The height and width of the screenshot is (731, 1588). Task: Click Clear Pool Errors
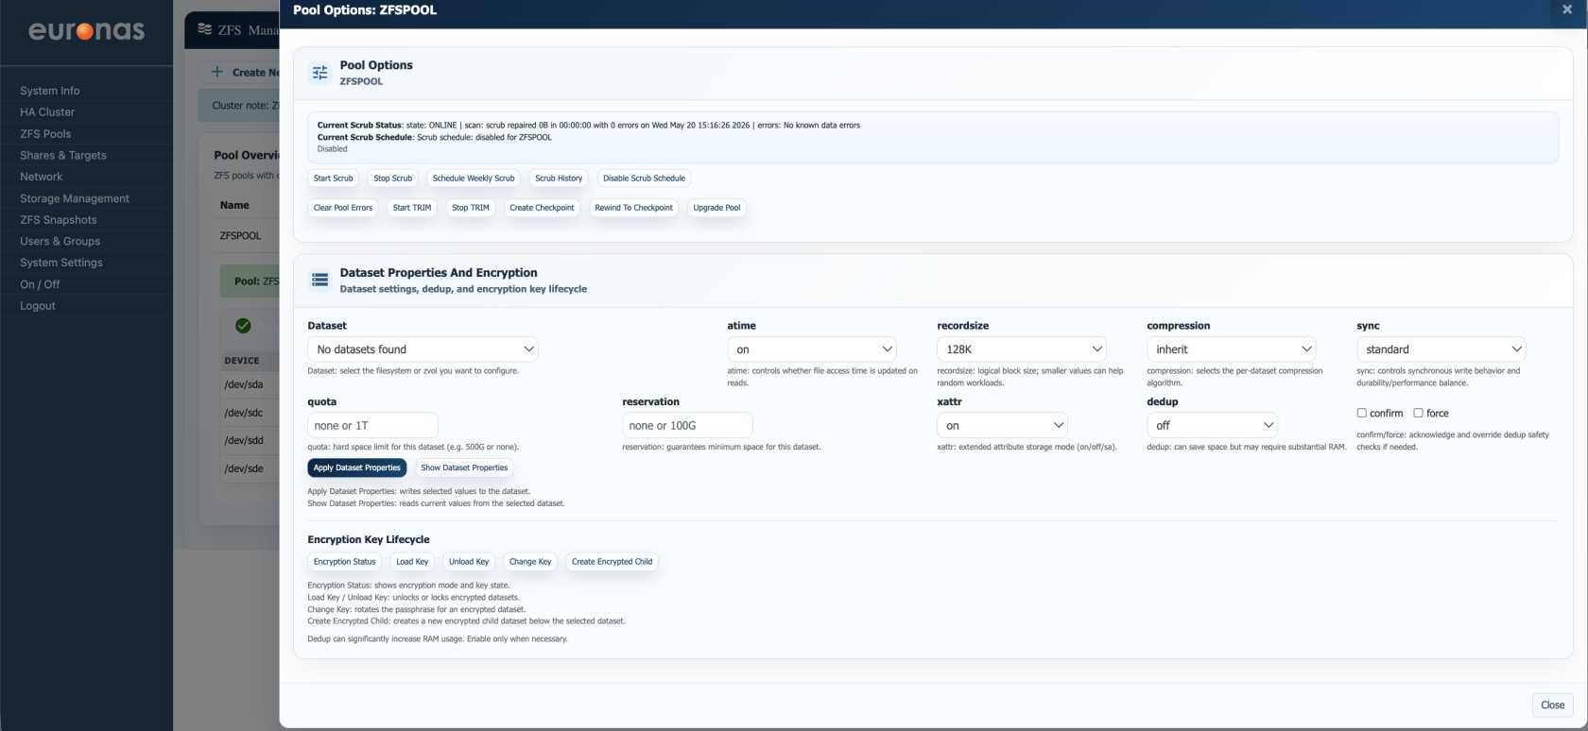coord(343,208)
